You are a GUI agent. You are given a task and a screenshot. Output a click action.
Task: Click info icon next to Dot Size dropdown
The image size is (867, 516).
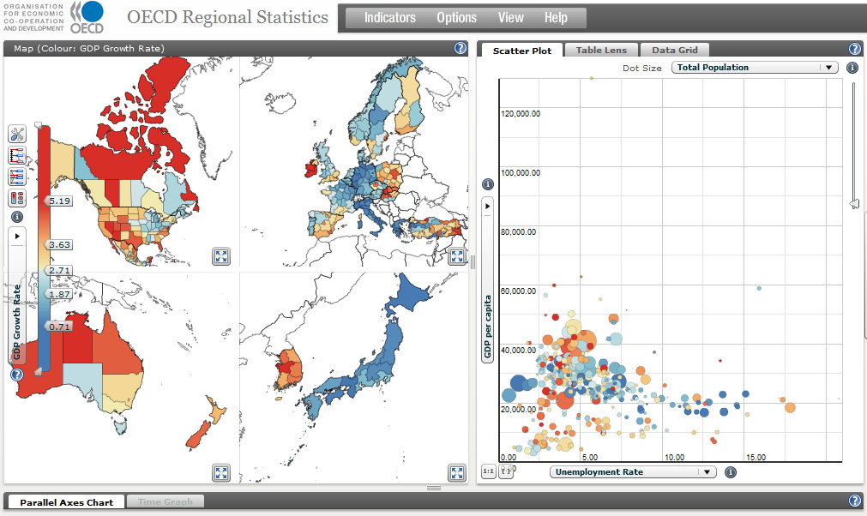(852, 68)
